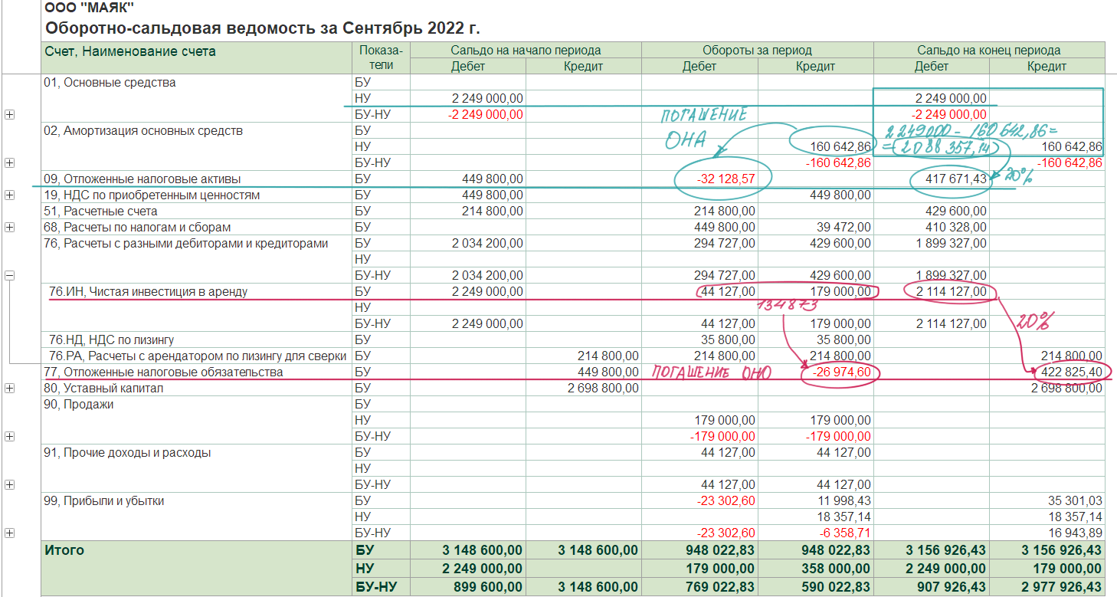Select the row 91, Прочие доходы и расходы
This screenshot has width=1117, height=597.
(129, 452)
